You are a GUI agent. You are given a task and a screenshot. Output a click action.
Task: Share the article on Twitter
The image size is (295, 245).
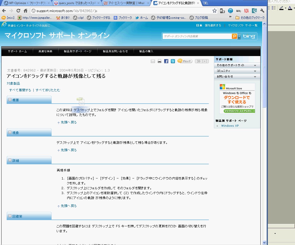173,61
